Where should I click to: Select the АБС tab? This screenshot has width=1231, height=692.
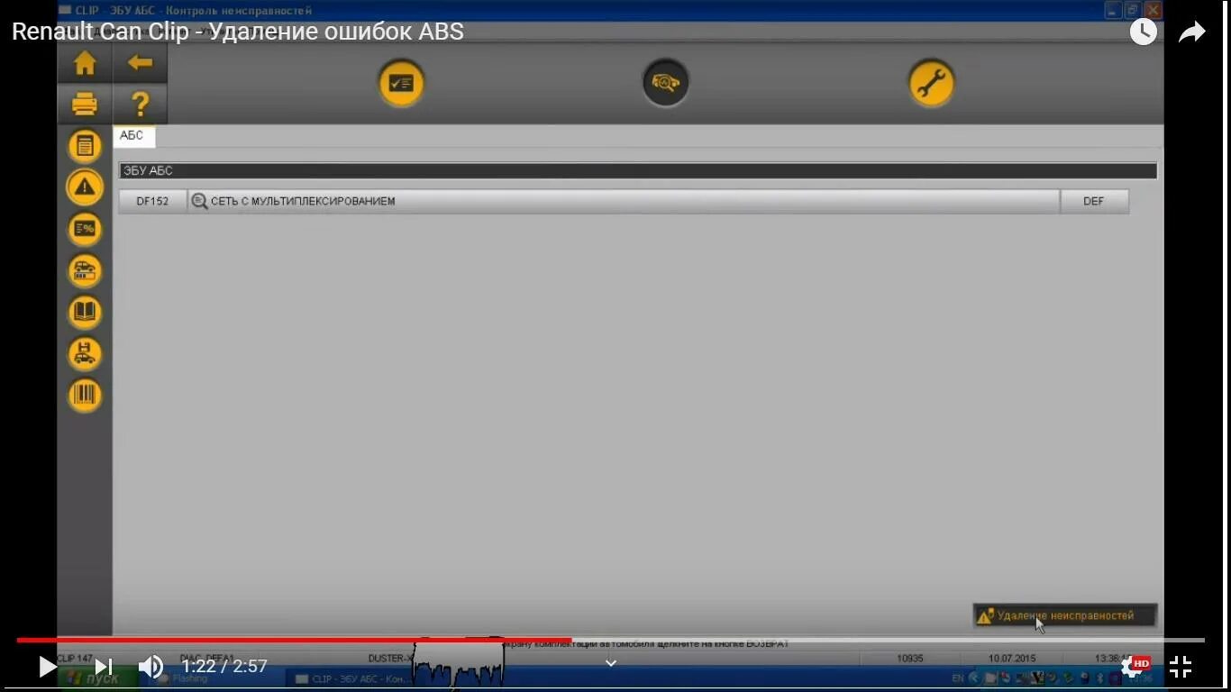click(133, 136)
